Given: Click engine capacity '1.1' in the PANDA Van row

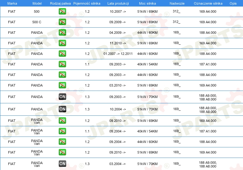Looking at the screenshot, I should [87, 131].
